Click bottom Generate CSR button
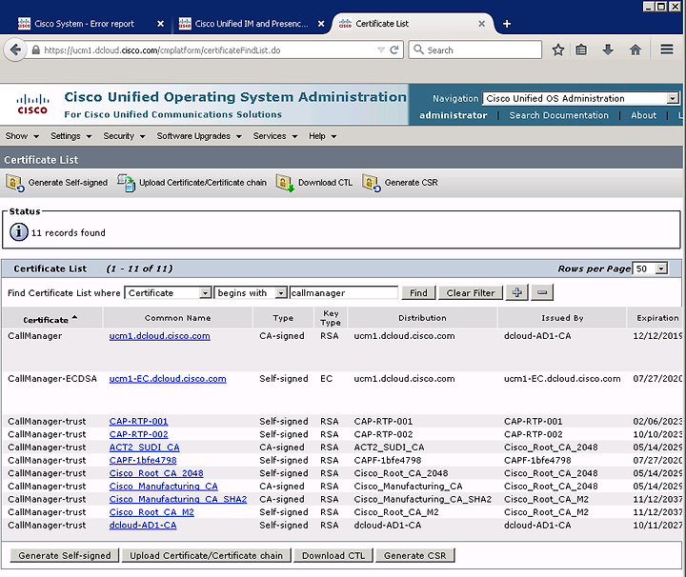Viewport: 686px width, 577px height. (x=414, y=555)
